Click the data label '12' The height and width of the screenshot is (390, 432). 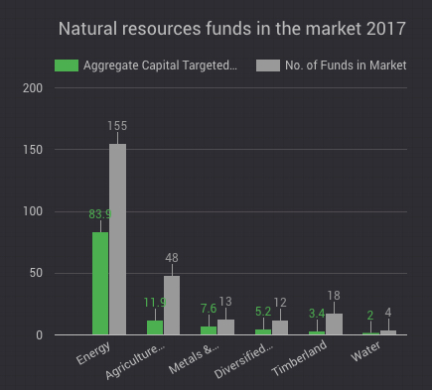[x=280, y=303]
